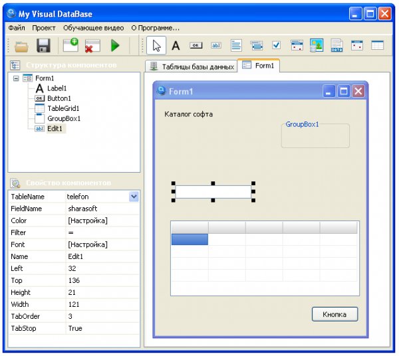Viewport: 399px width, 356px height.
Task: Maximize the designer Form1 window
Action: coord(344,91)
